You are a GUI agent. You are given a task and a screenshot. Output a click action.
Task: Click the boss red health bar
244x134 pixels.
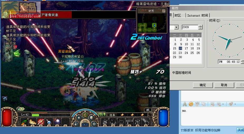coord(41,15)
